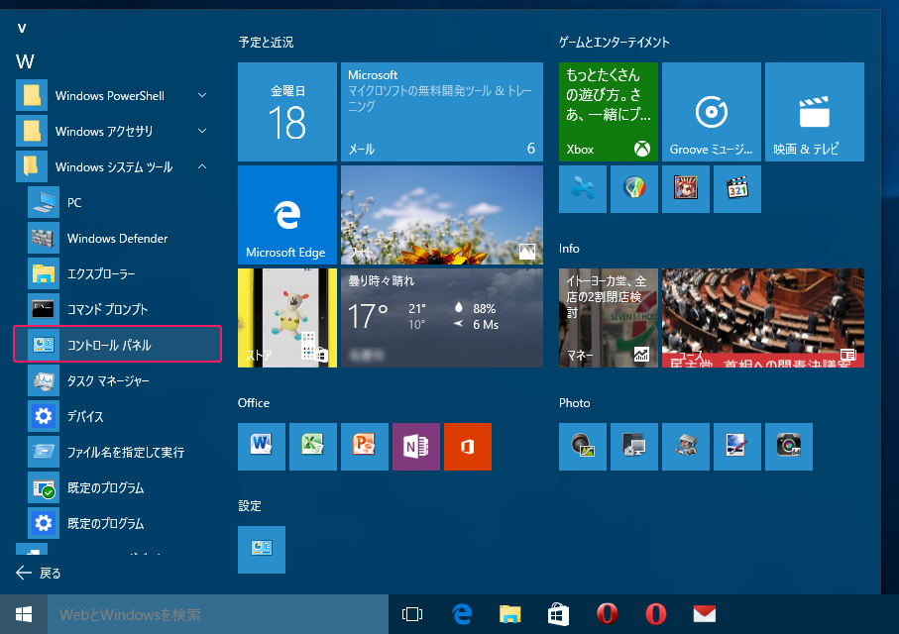Click the rainbow sphere small tile

(x=634, y=189)
